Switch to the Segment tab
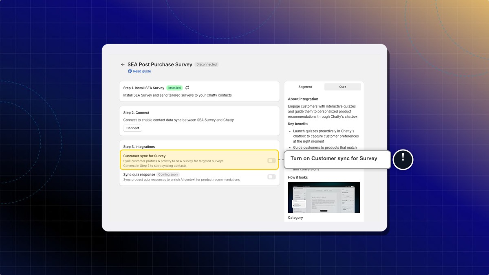 pos(305,87)
